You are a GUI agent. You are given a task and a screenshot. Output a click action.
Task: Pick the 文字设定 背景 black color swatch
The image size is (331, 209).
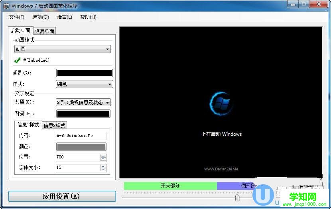(x=83, y=113)
